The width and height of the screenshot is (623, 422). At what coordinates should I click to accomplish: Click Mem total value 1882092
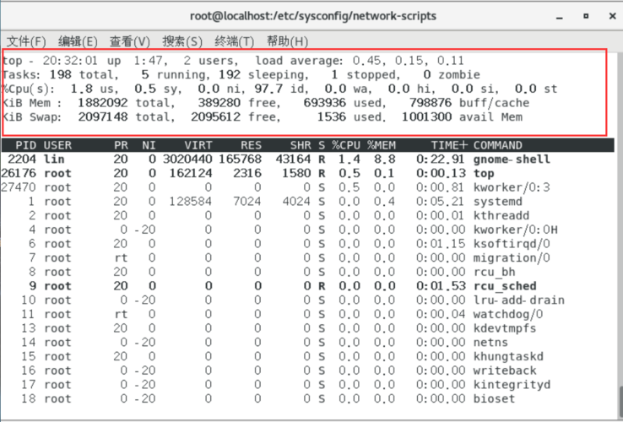click(x=103, y=103)
